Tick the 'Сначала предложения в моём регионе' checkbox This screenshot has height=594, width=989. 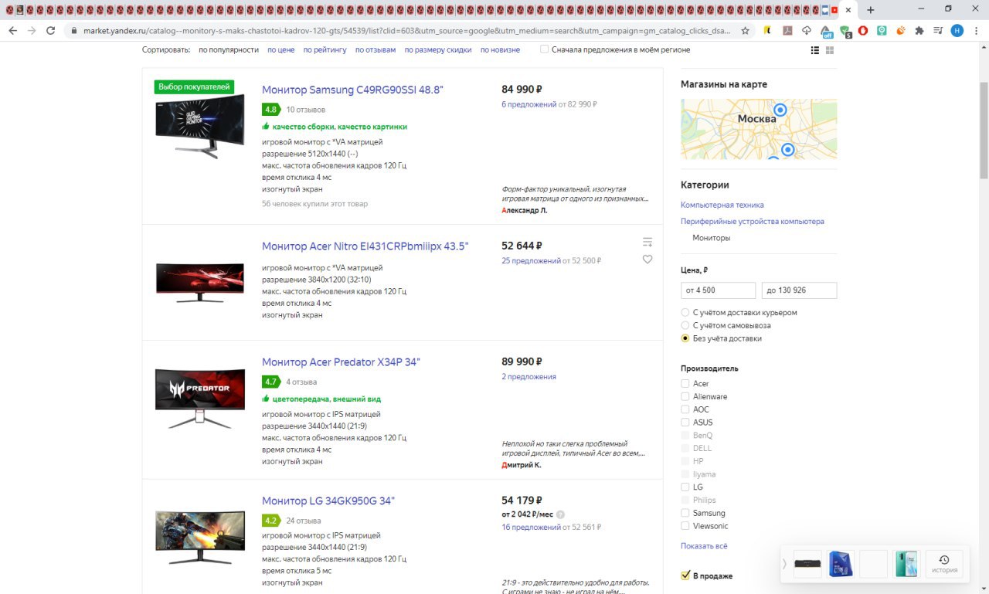point(544,49)
